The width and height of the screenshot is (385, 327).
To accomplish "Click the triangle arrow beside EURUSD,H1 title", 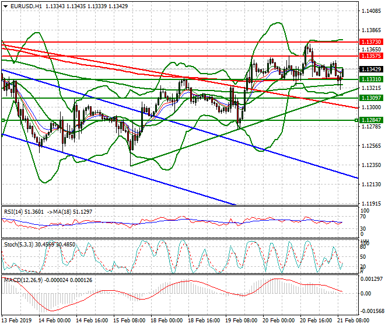I will tap(5, 6).
